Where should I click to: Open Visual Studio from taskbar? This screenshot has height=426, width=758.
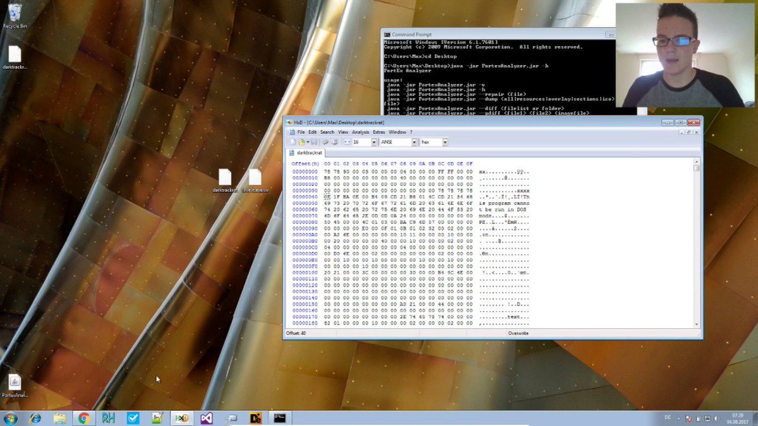point(207,418)
